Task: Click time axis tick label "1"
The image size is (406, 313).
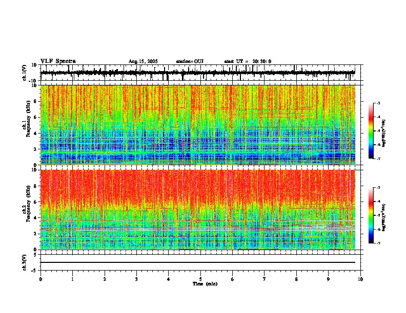Action: click(x=72, y=279)
